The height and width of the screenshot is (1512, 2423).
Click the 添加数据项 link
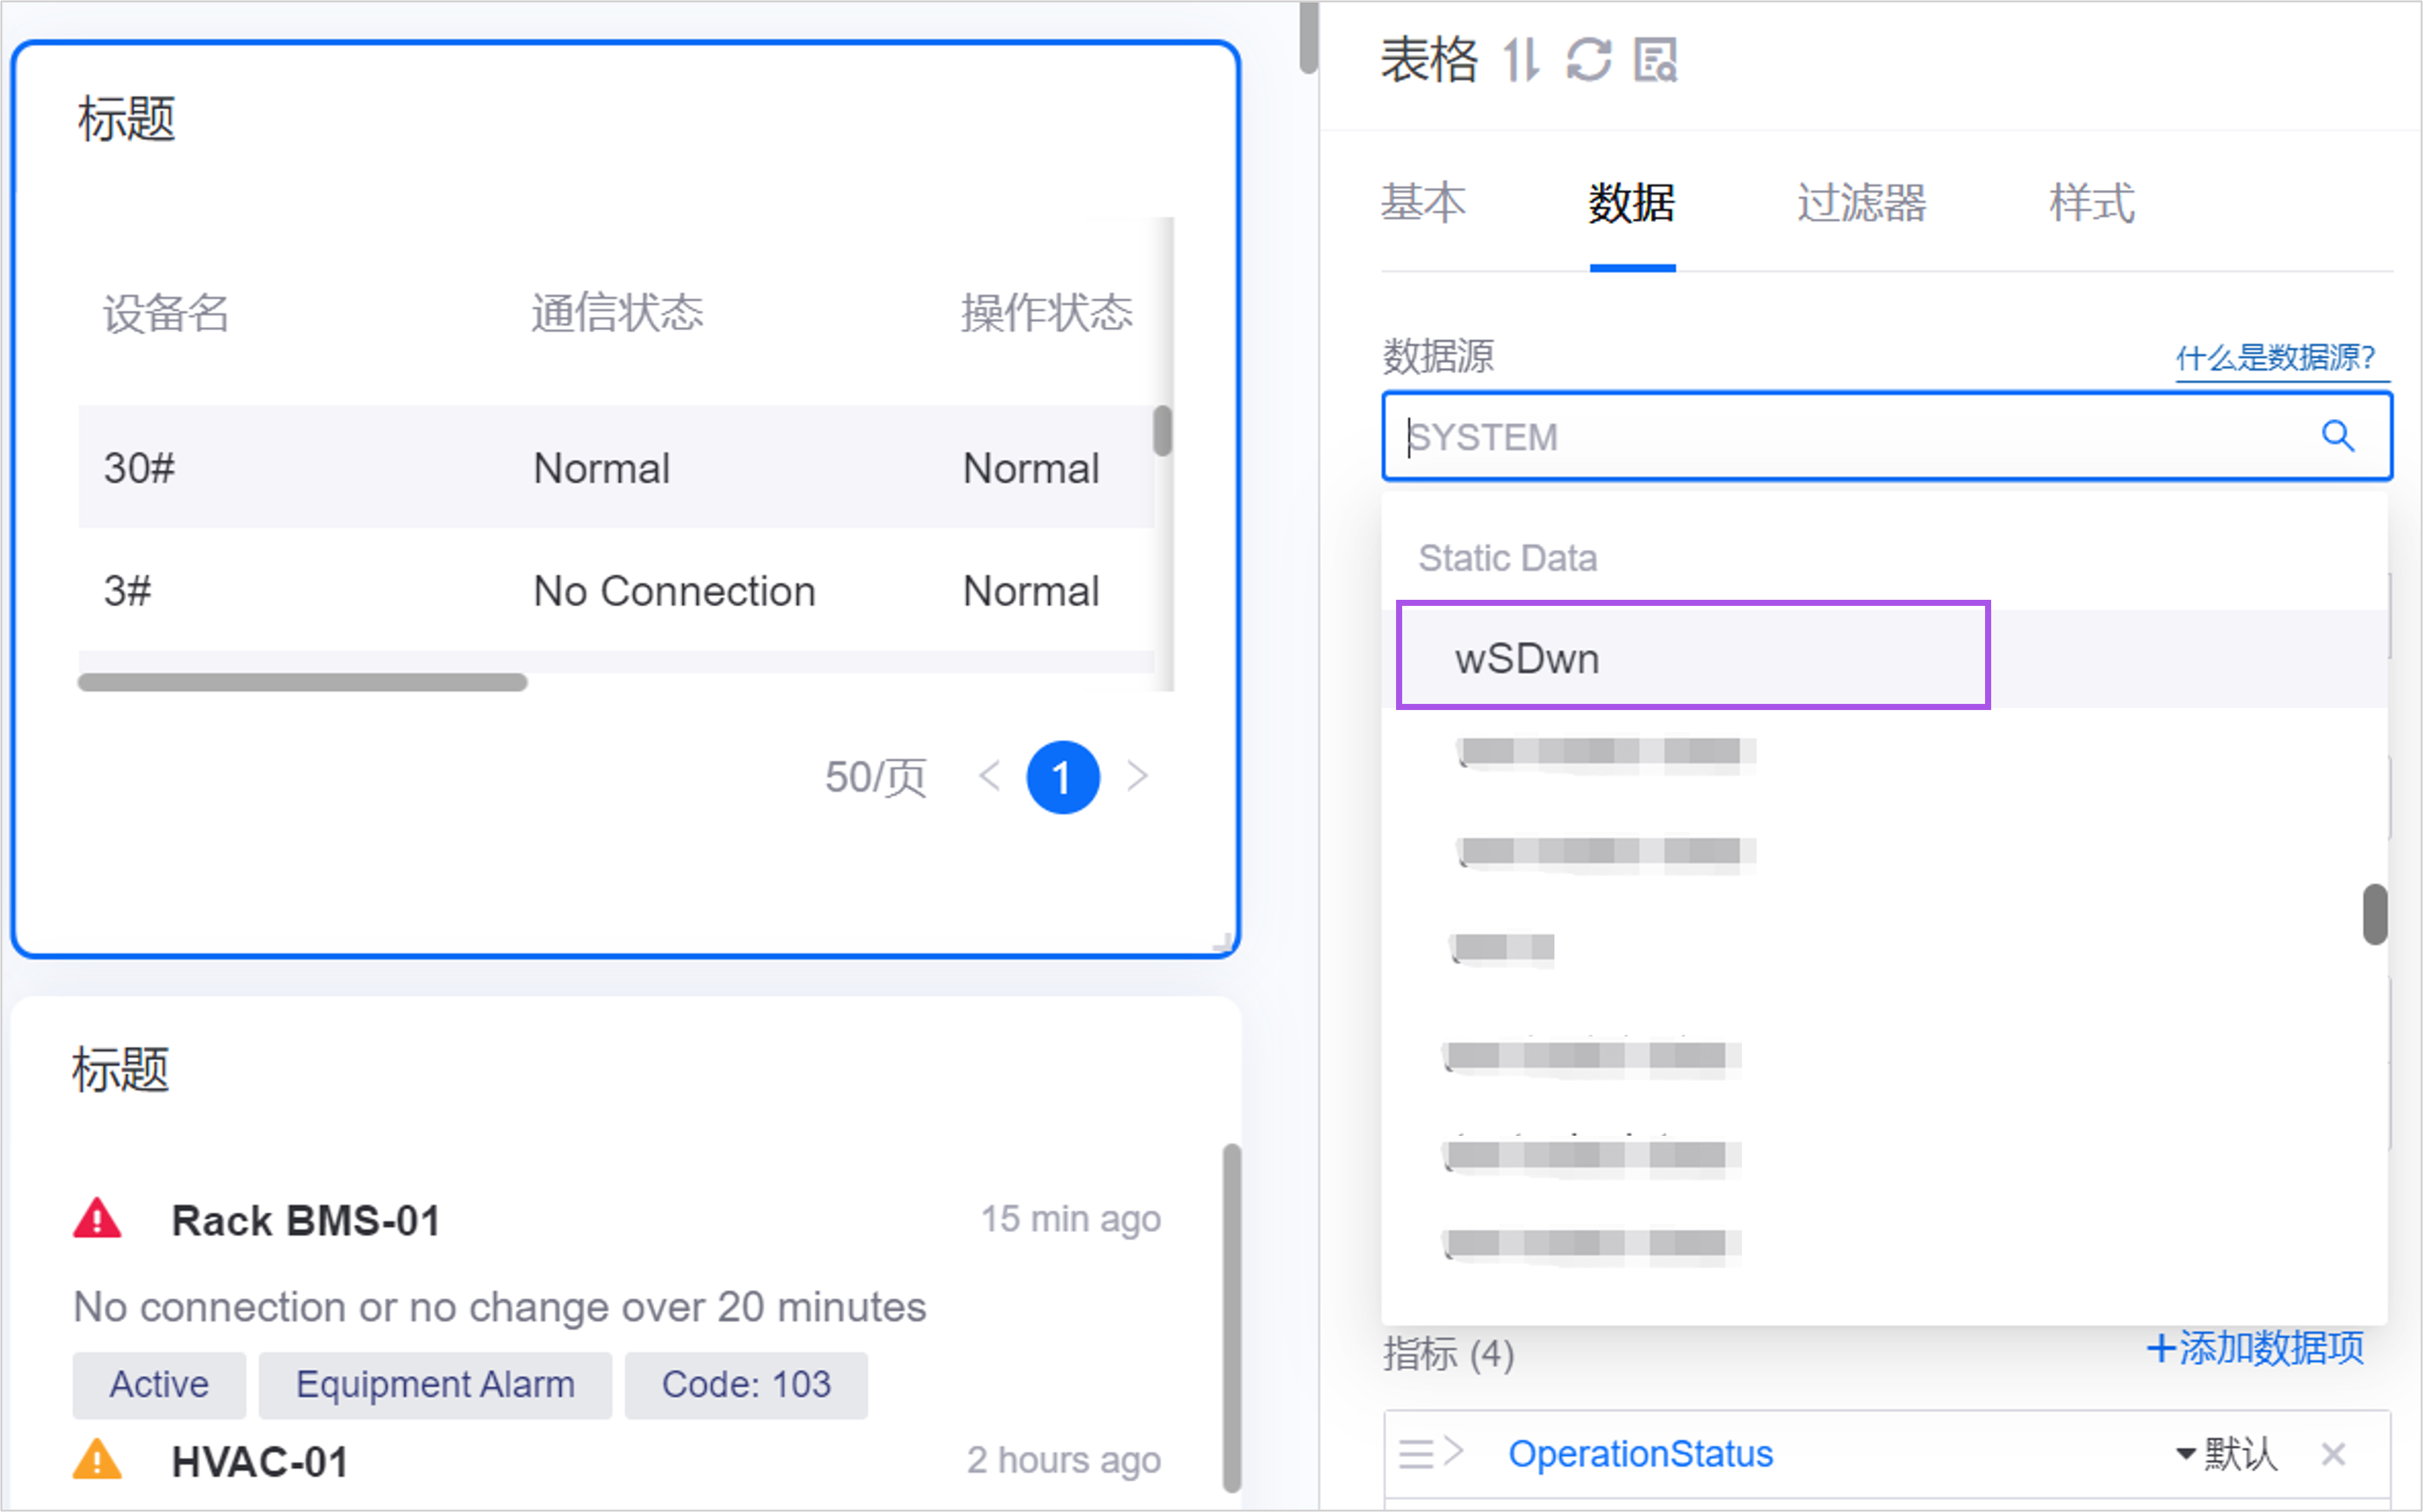(x=2255, y=1348)
